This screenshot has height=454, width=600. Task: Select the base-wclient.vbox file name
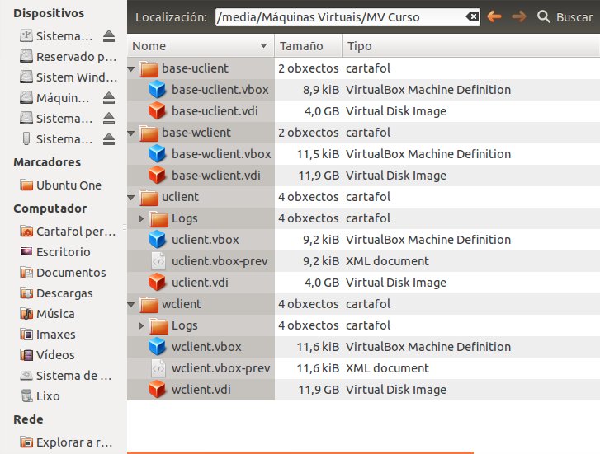[221, 154]
